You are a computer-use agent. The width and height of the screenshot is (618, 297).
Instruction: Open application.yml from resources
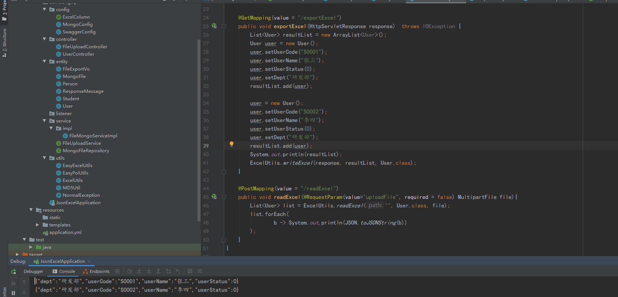65,232
